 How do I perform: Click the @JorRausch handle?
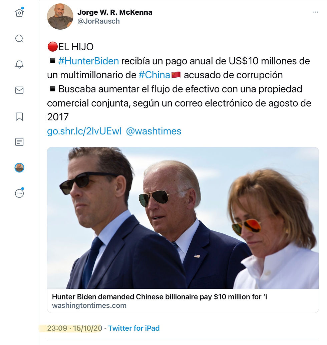[x=98, y=21]
